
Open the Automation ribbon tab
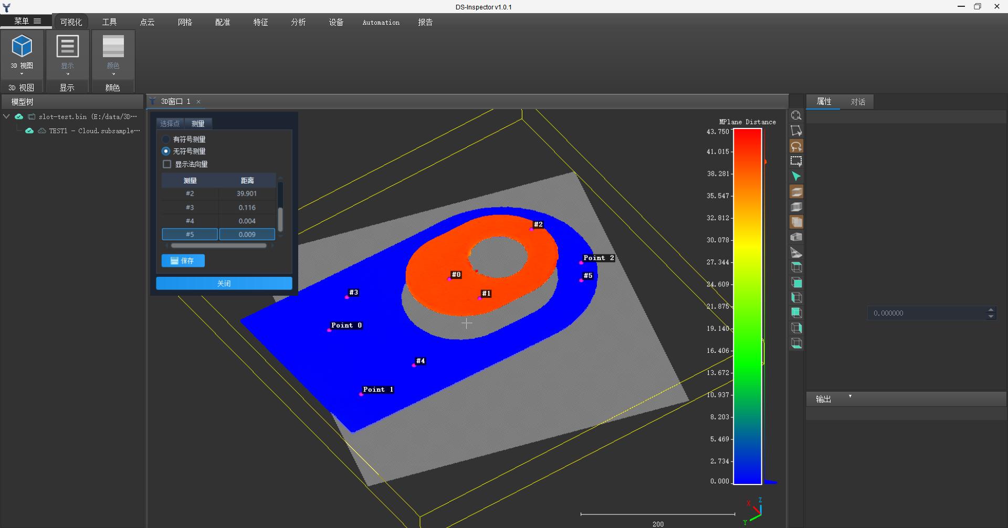tap(381, 22)
